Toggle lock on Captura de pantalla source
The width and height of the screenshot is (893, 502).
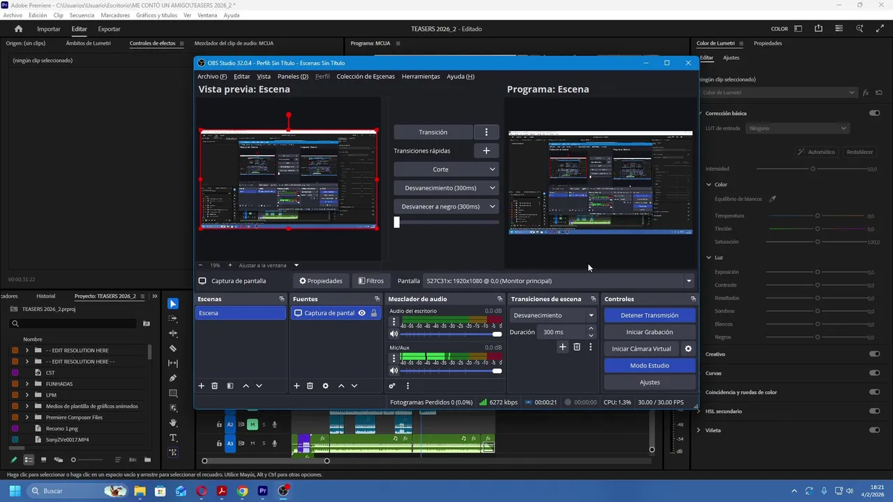374,313
